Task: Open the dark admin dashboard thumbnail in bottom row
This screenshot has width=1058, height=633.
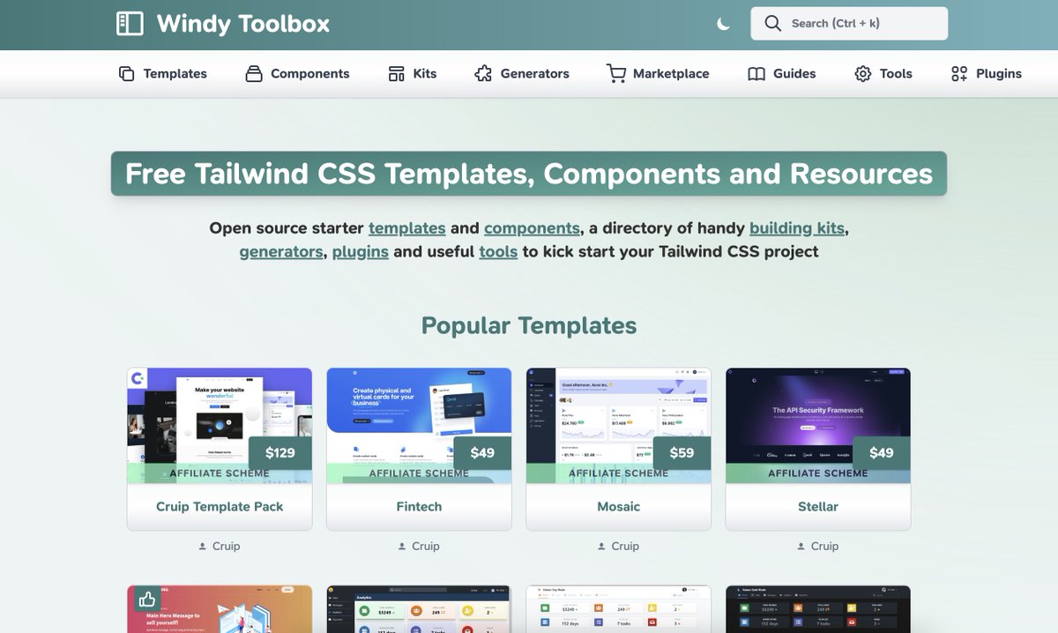Action: (818, 609)
